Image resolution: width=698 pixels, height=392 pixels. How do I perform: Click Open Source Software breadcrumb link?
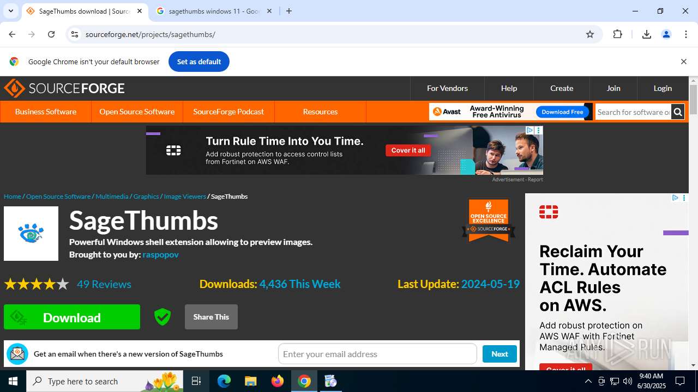58,197
